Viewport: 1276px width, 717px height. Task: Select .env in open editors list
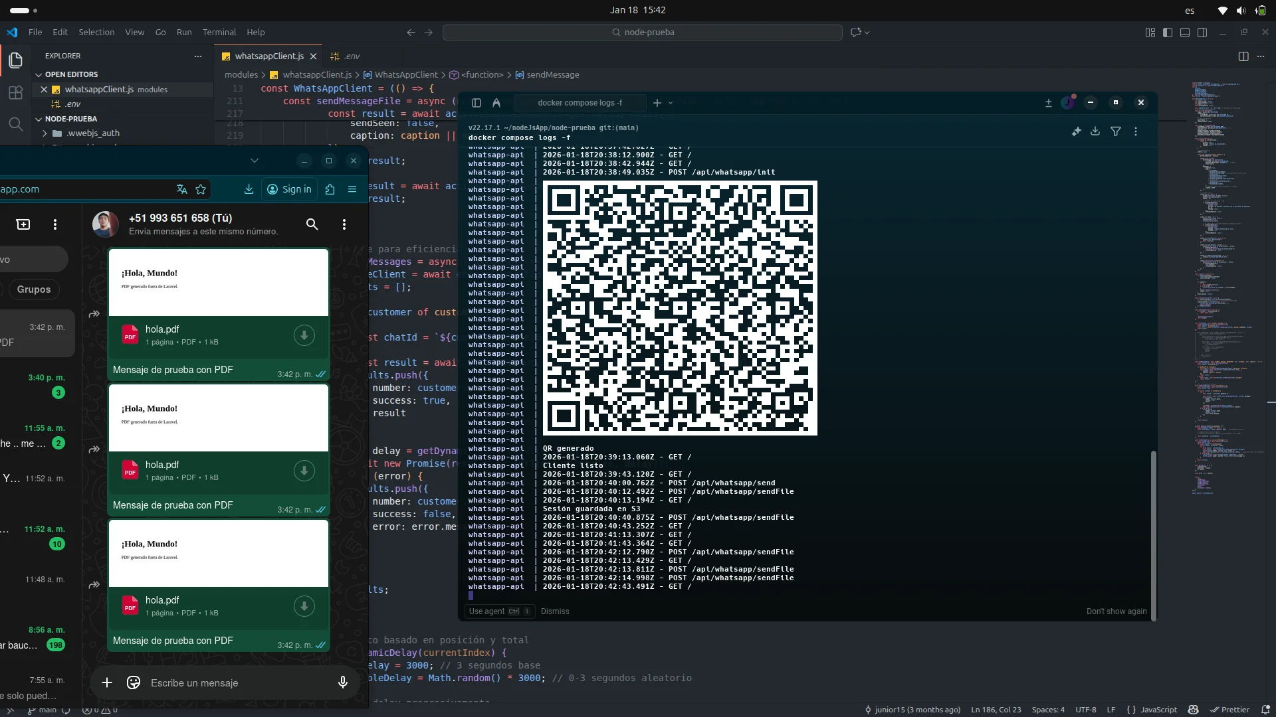pyautogui.click(x=72, y=104)
